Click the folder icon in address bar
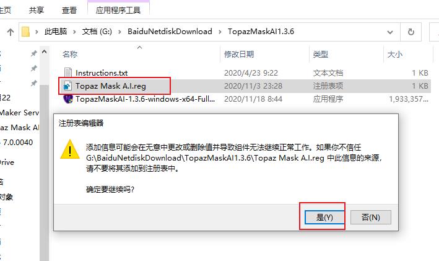The image size is (439, 261). coord(25,32)
